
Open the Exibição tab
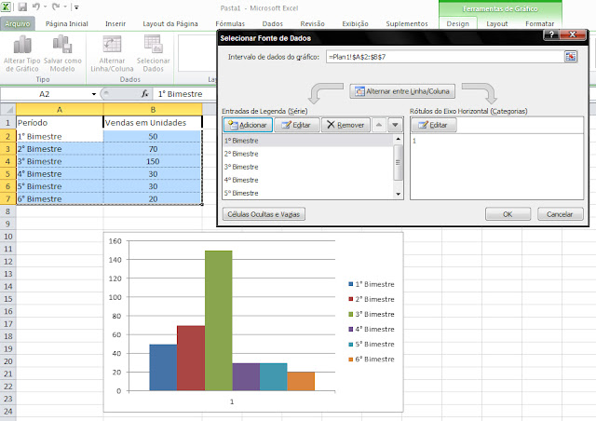point(355,23)
